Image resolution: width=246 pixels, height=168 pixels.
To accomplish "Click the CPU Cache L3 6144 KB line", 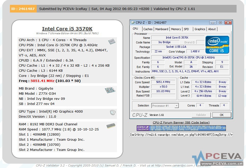I will [x=41, y=71].
